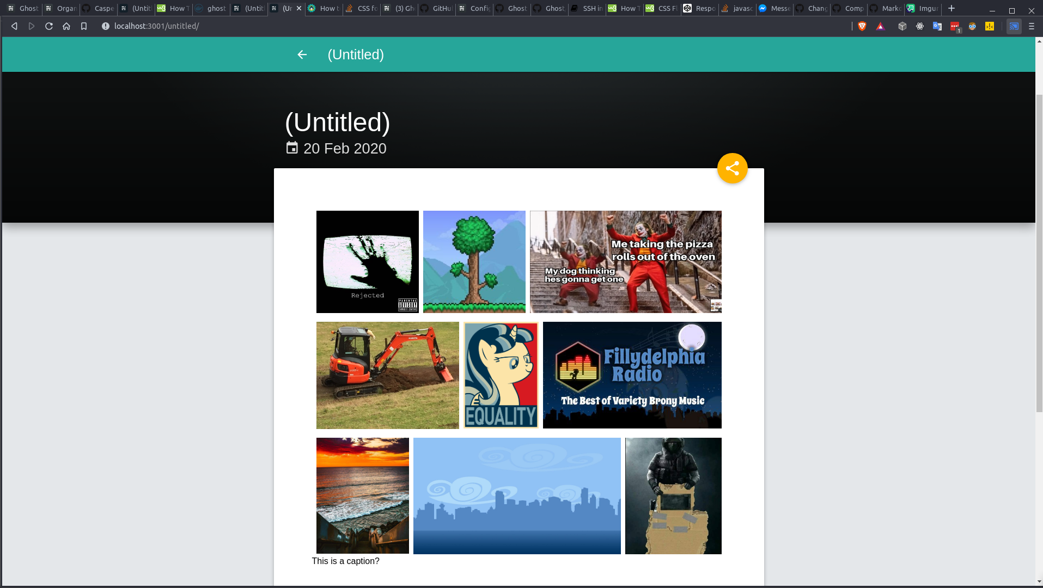
Task: Open the blue city skyline image
Action: click(517, 496)
